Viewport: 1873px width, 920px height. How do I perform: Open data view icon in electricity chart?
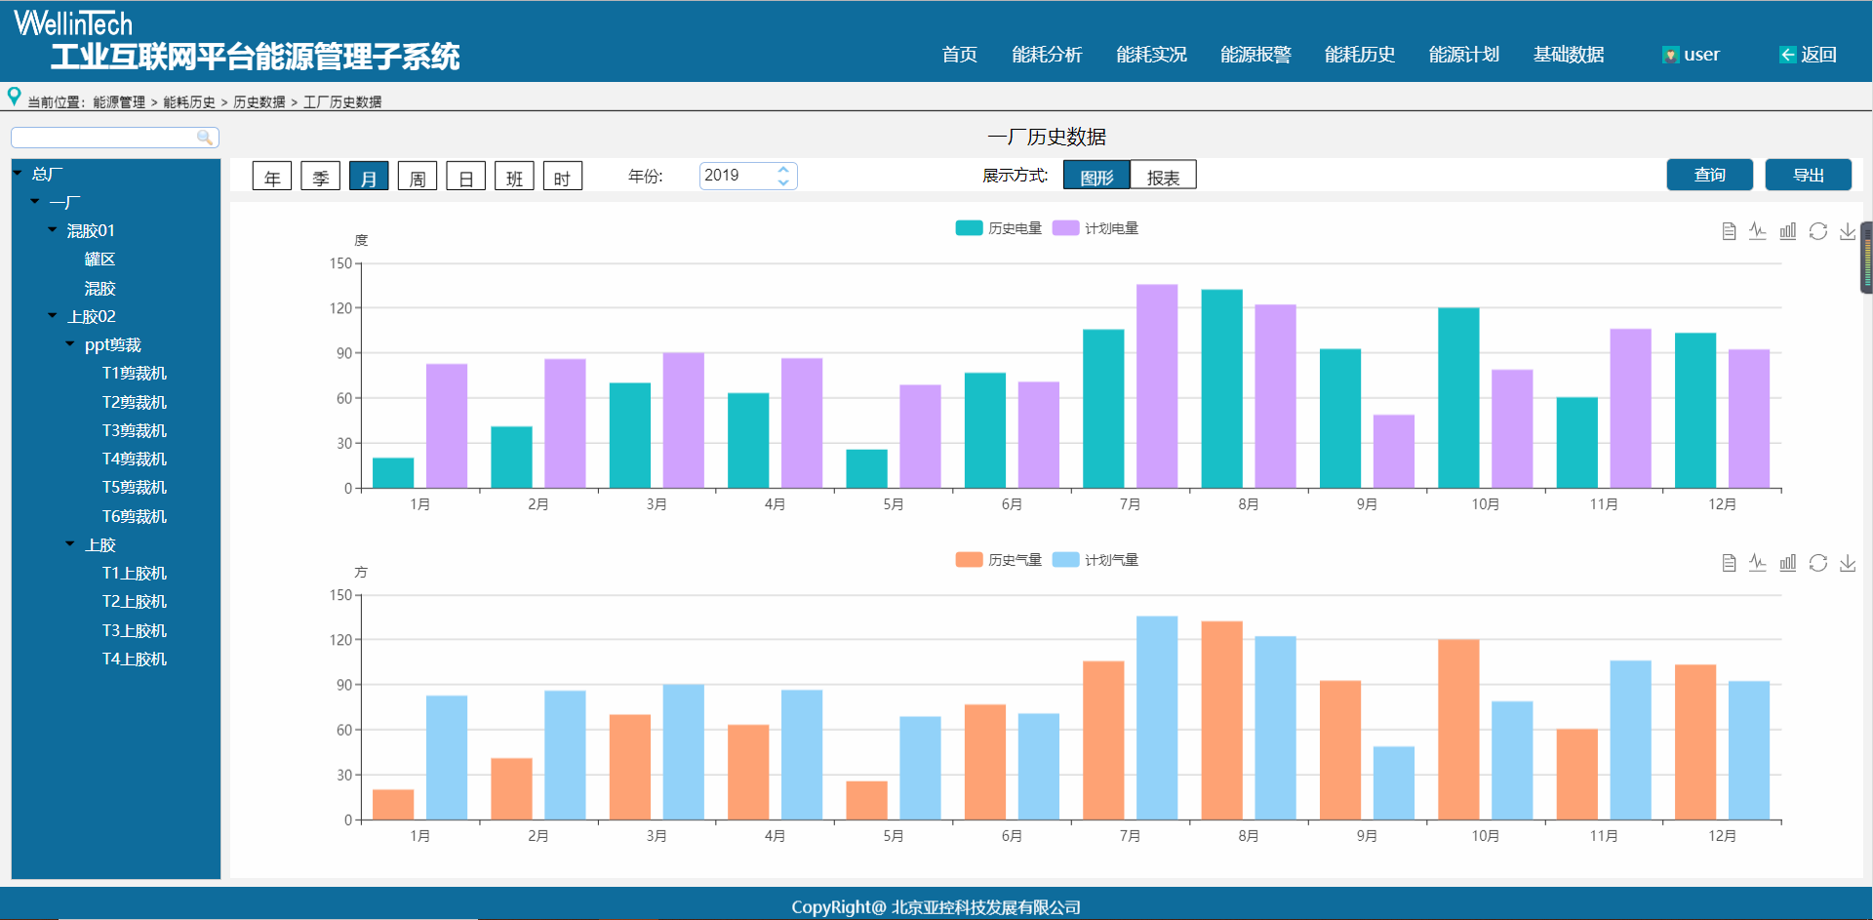(1729, 231)
